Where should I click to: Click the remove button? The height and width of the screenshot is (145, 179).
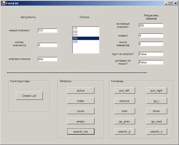[x=125, y=101]
